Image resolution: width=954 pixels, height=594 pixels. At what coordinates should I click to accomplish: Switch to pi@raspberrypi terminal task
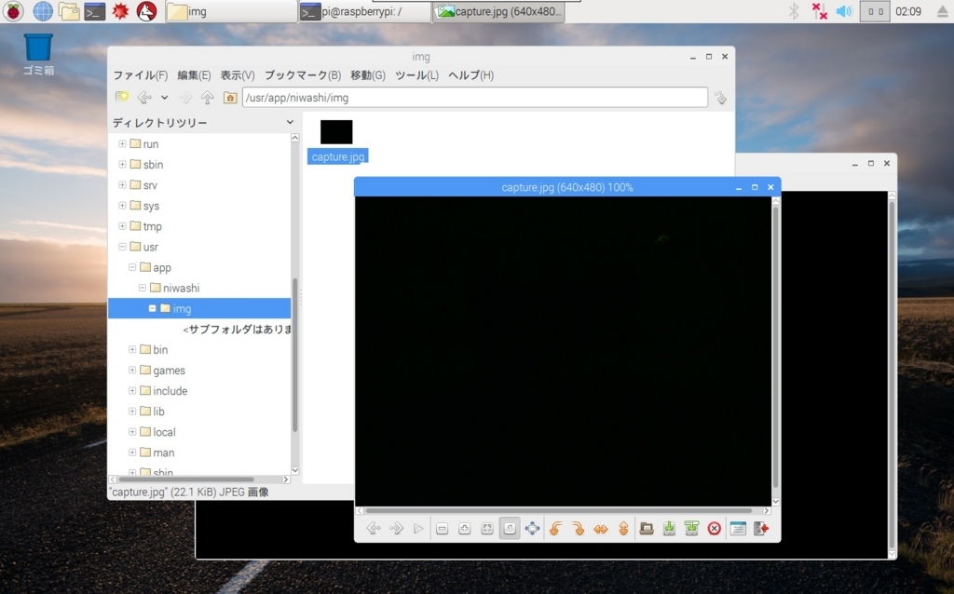364,11
